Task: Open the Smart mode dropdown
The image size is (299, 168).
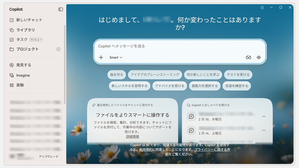Action: click(116, 57)
